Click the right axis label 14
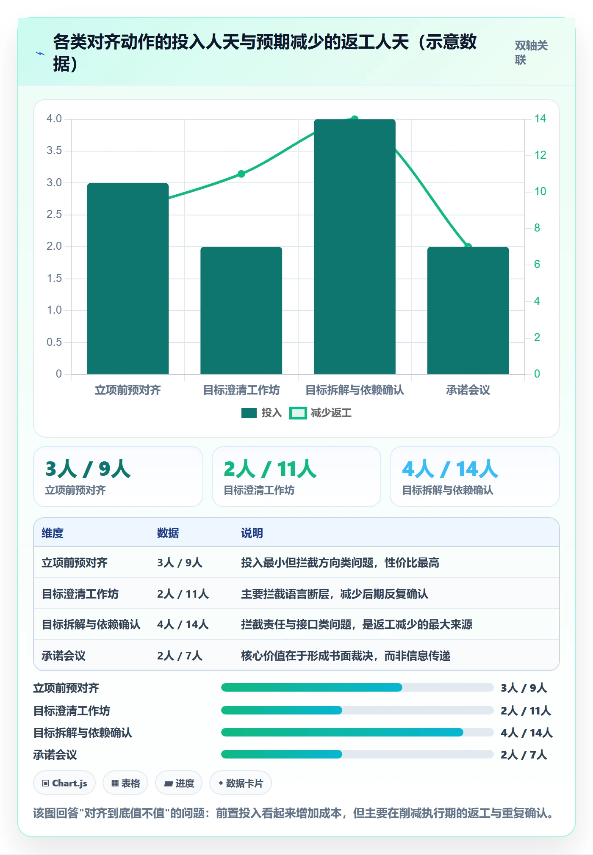The width and height of the screenshot is (593, 855). pyautogui.click(x=540, y=119)
